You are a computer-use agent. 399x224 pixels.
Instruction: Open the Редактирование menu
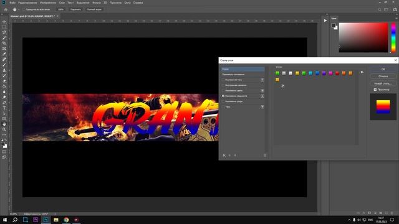(27, 2)
